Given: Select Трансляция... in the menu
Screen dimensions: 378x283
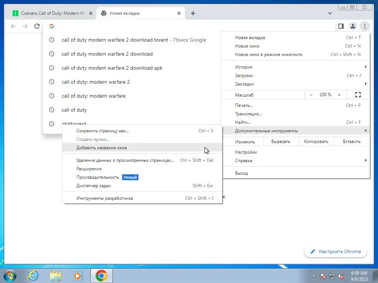Looking at the screenshot, I should (x=296, y=113).
